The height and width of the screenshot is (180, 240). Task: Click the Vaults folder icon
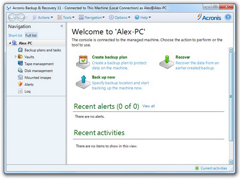point(21,57)
